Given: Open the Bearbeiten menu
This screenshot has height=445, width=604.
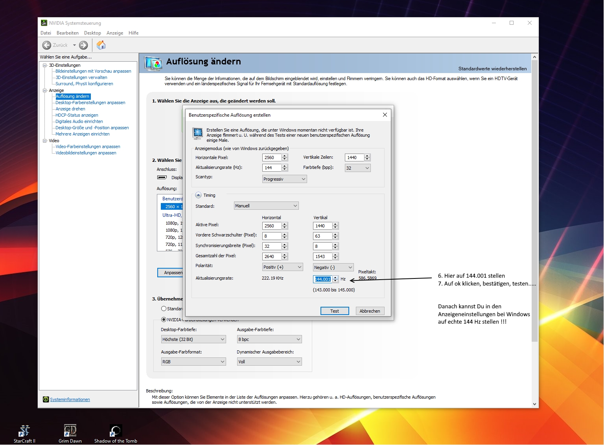Looking at the screenshot, I should [x=68, y=33].
